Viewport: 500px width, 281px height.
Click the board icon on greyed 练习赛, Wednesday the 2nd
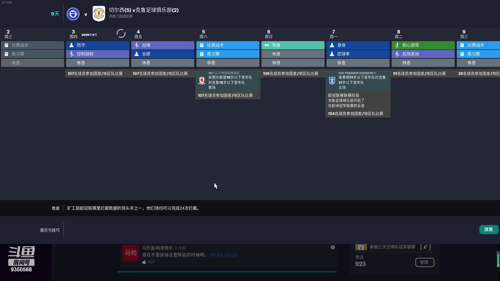tap(6, 54)
